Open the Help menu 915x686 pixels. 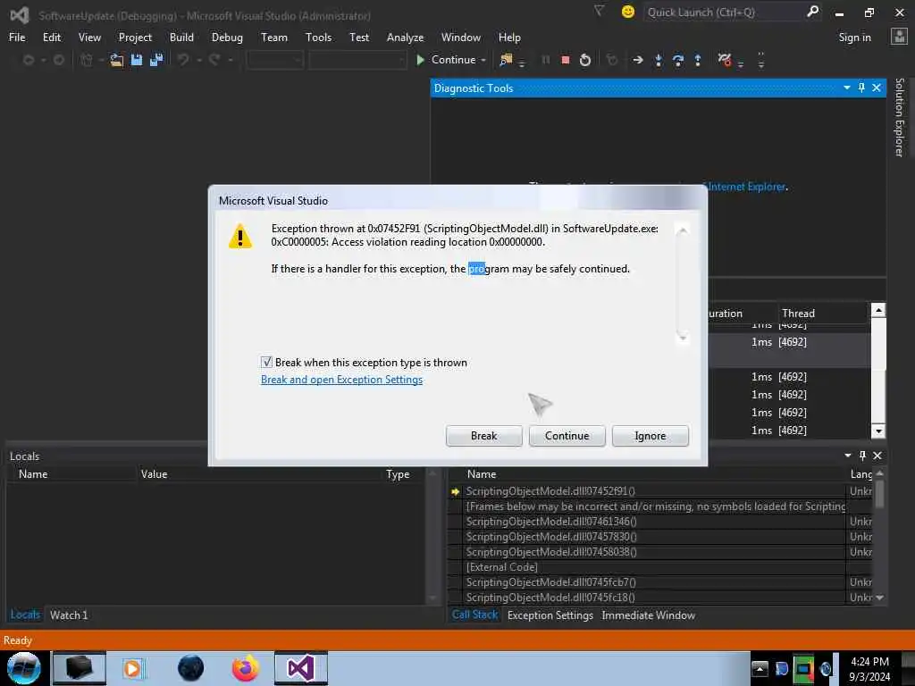(x=508, y=38)
